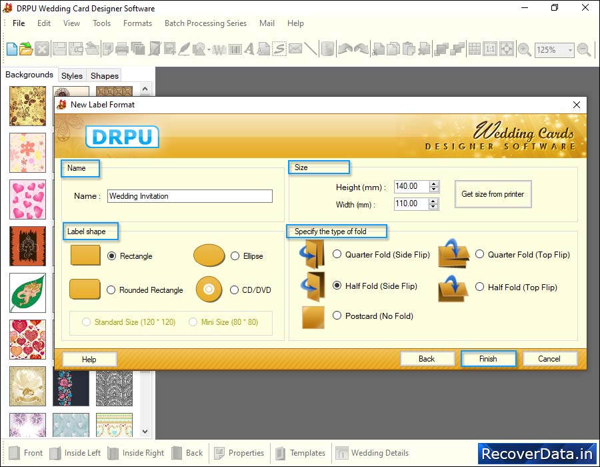Open the Tools menu
Viewport: 600px width, 467px height.
click(101, 23)
